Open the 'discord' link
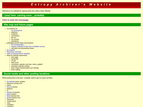143x107 pixels. point(9,87)
